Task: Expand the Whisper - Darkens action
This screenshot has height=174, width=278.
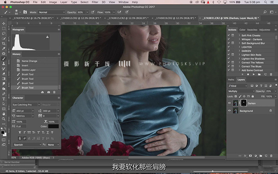Action: click(x=239, y=39)
